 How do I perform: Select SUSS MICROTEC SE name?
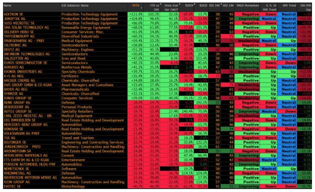click(x=19, y=23)
